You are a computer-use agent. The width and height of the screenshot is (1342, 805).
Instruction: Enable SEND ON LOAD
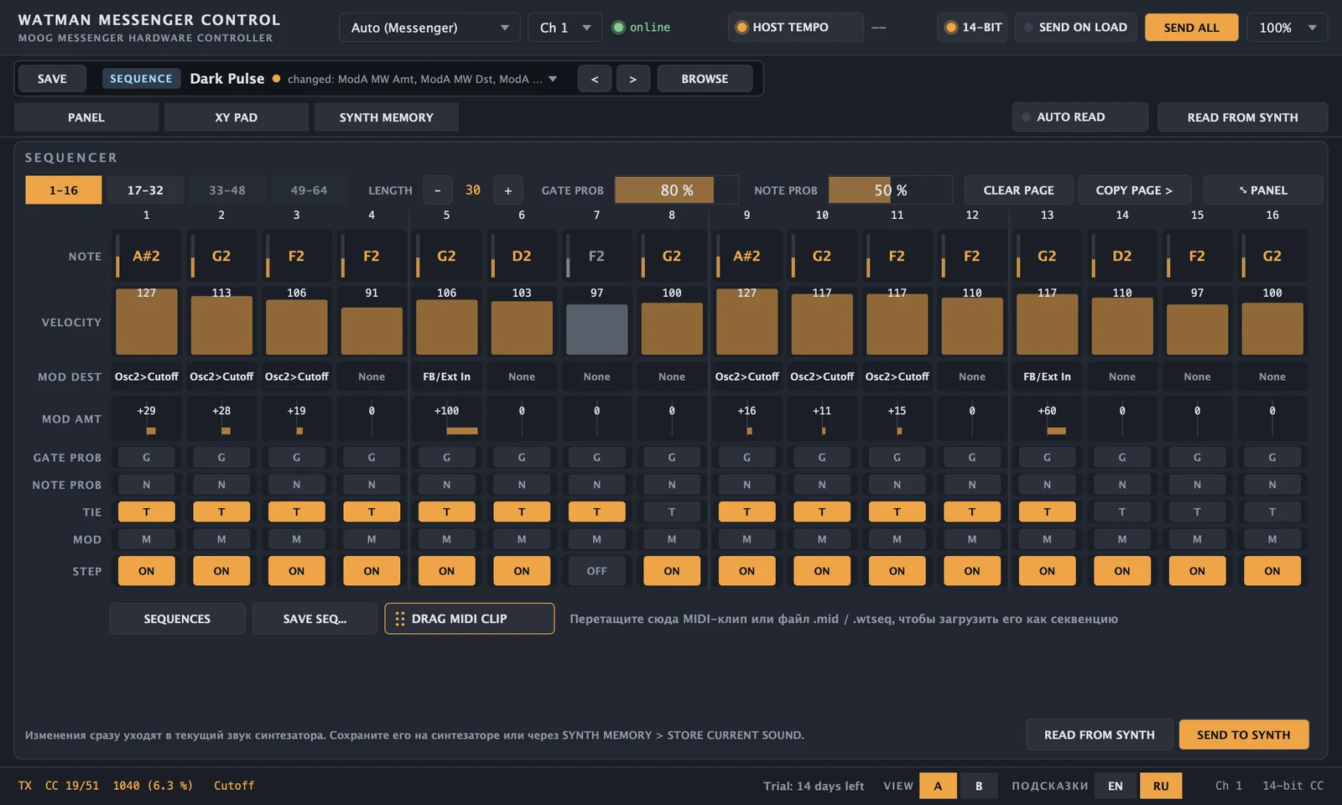coord(1075,27)
